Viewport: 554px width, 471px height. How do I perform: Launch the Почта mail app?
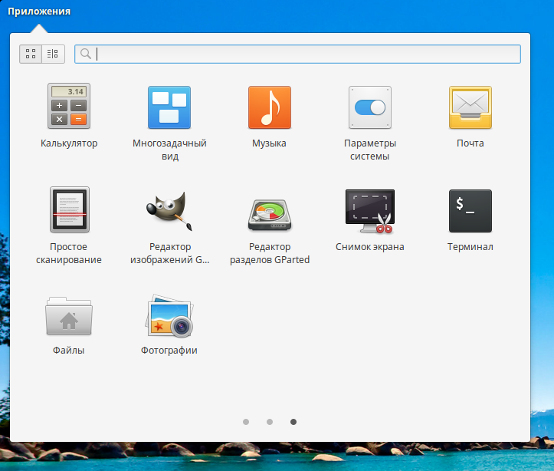click(x=470, y=107)
